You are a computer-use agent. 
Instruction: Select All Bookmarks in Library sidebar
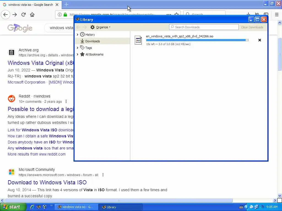tap(94, 55)
